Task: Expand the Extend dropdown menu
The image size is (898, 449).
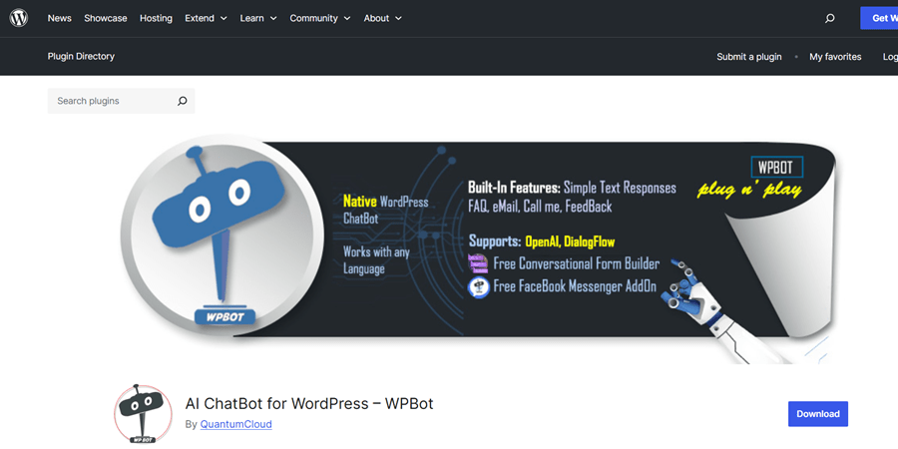Action: pos(206,18)
